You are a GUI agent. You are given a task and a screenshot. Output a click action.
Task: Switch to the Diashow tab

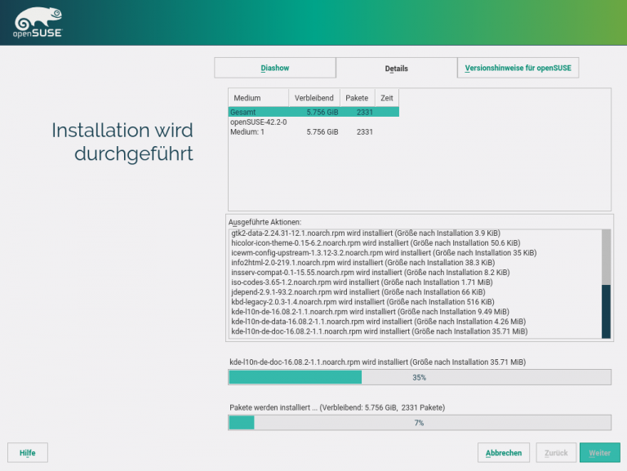274,68
